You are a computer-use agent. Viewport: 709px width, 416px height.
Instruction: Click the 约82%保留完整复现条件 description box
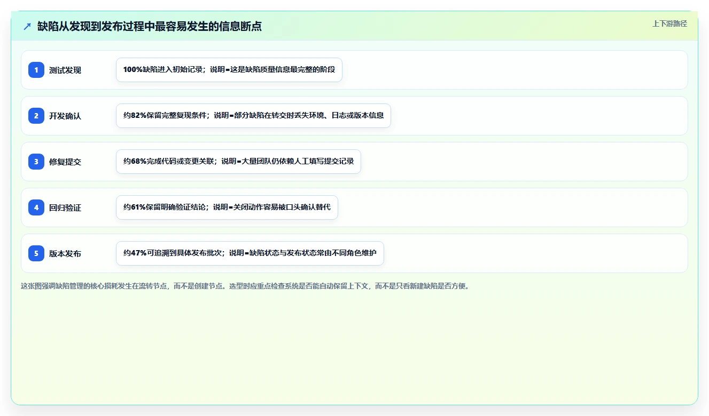pos(253,116)
